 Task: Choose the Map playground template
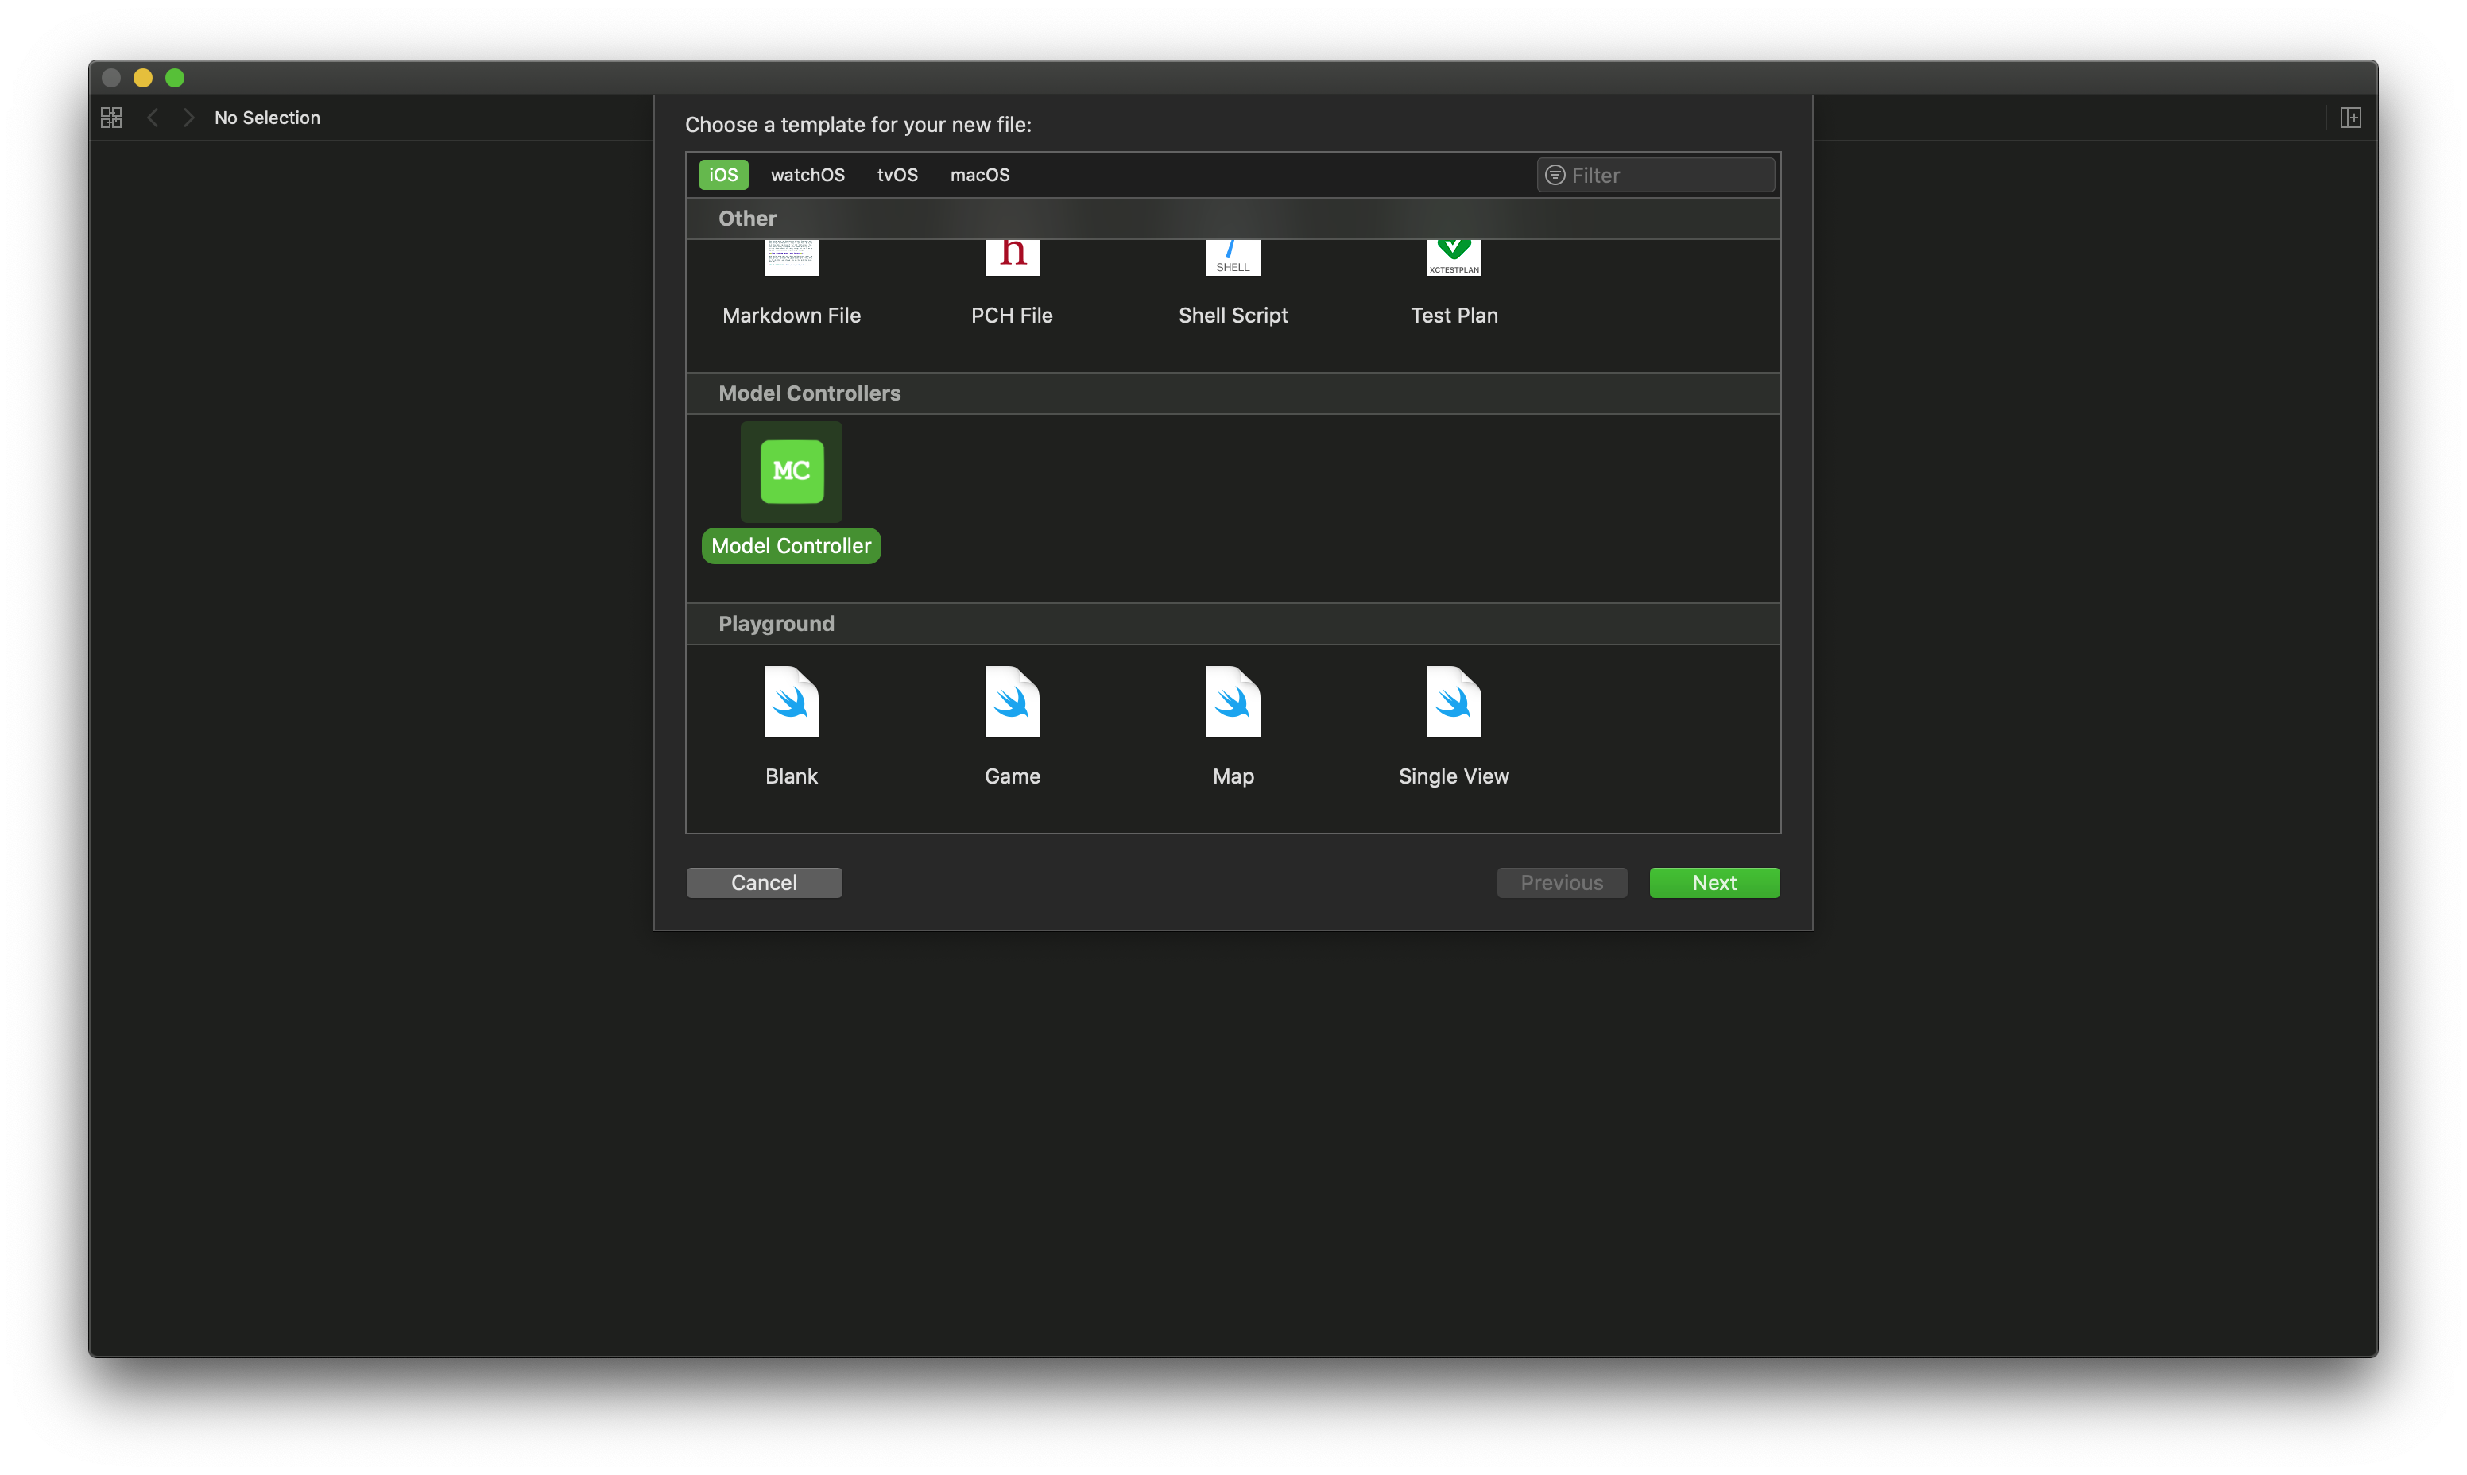click(1233, 702)
